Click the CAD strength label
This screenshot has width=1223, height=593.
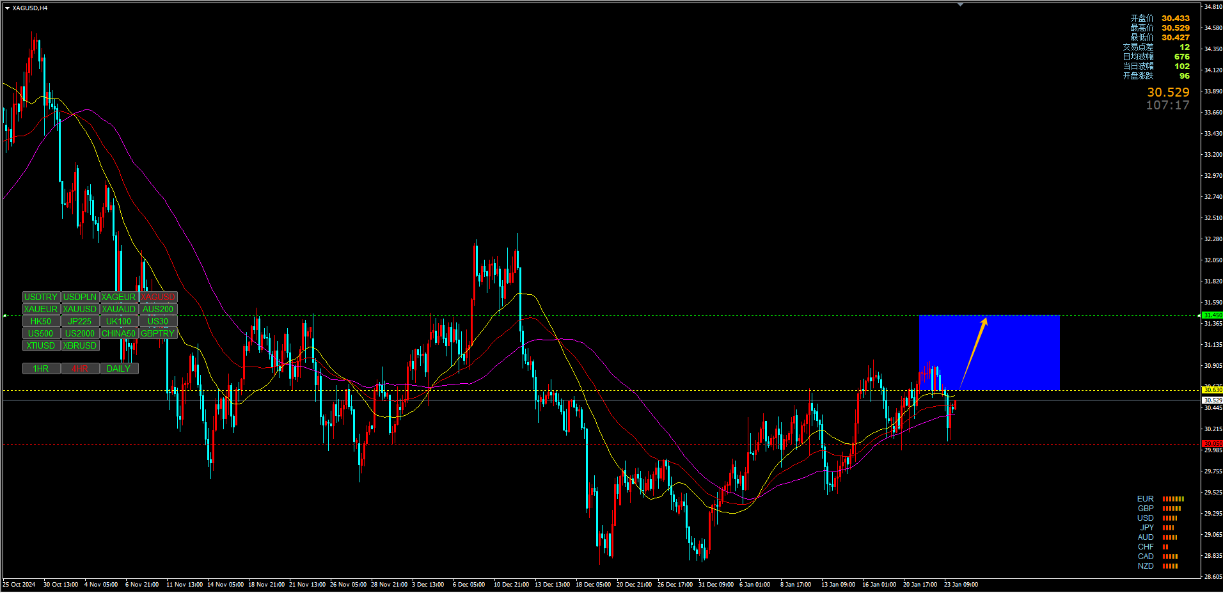click(1146, 557)
